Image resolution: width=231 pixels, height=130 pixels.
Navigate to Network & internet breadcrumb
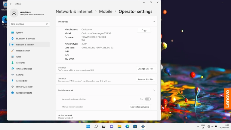coord(74,11)
